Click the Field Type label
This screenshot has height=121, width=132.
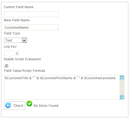coord(12,33)
